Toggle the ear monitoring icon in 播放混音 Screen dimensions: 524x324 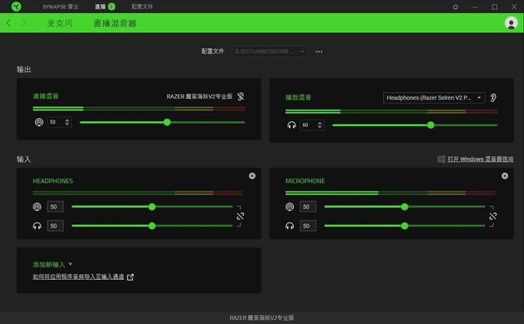coord(493,97)
